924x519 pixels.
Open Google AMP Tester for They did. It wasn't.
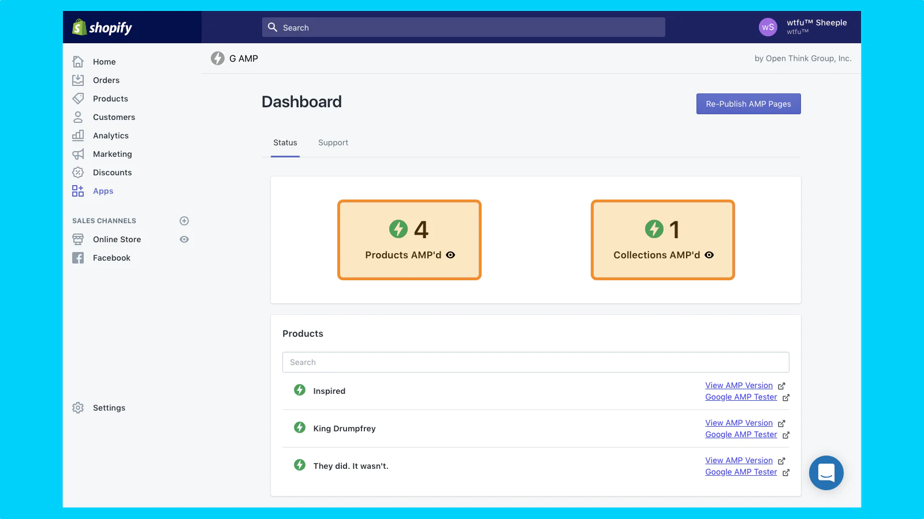pos(741,472)
